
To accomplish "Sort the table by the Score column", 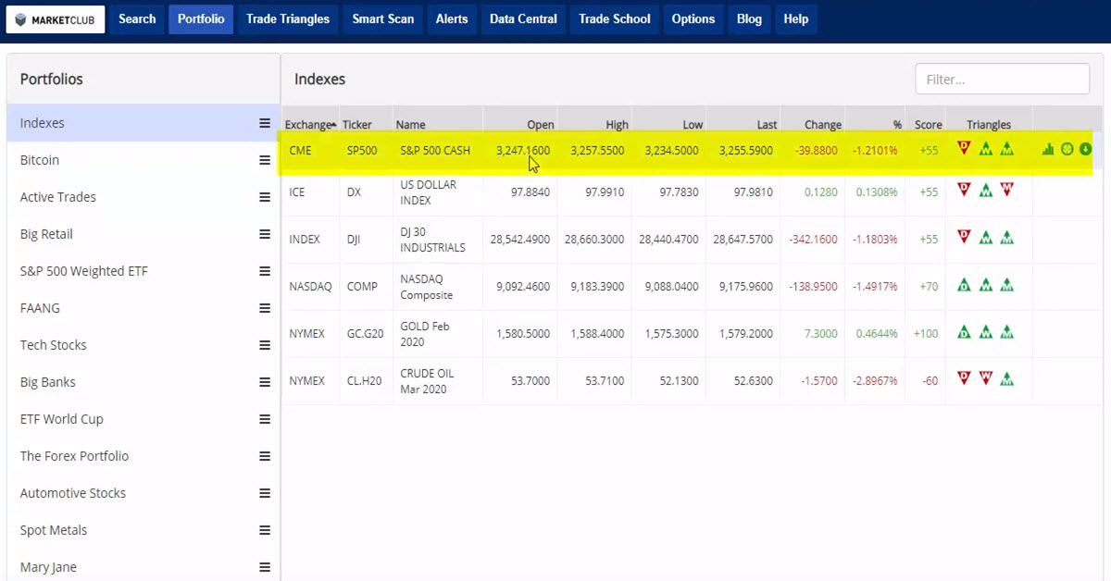I will point(928,125).
